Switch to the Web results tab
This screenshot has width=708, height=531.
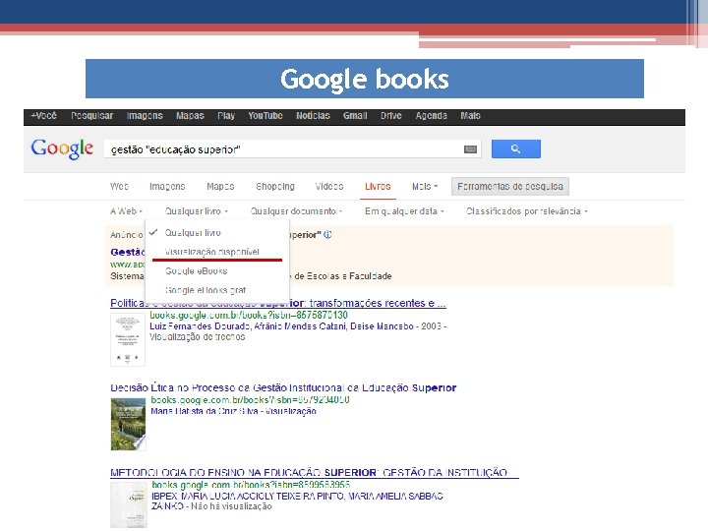point(119,186)
